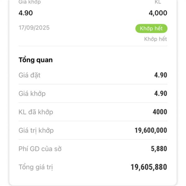Select the total value 19,605,880
Image resolution: width=186 pixels, height=186 pixels.
149,167
